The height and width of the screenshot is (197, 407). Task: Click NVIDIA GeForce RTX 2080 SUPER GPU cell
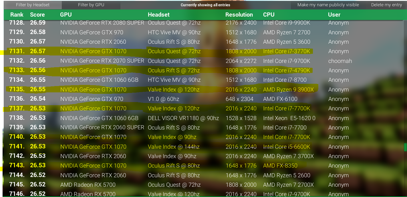102,23
